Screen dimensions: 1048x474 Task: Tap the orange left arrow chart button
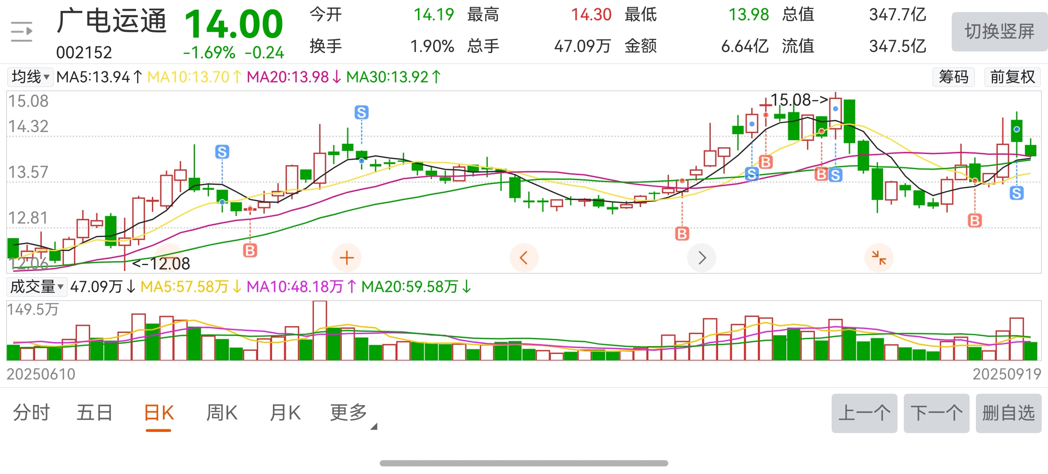point(524,258)
